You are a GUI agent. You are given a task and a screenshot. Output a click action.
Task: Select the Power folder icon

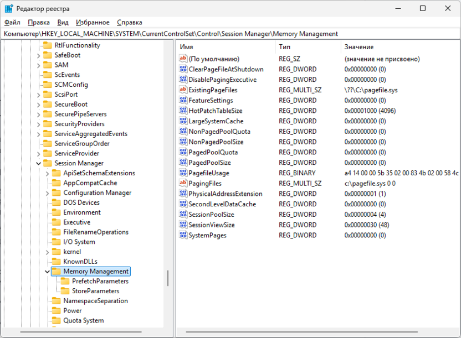pyautogui.click(x=56, y=310)
